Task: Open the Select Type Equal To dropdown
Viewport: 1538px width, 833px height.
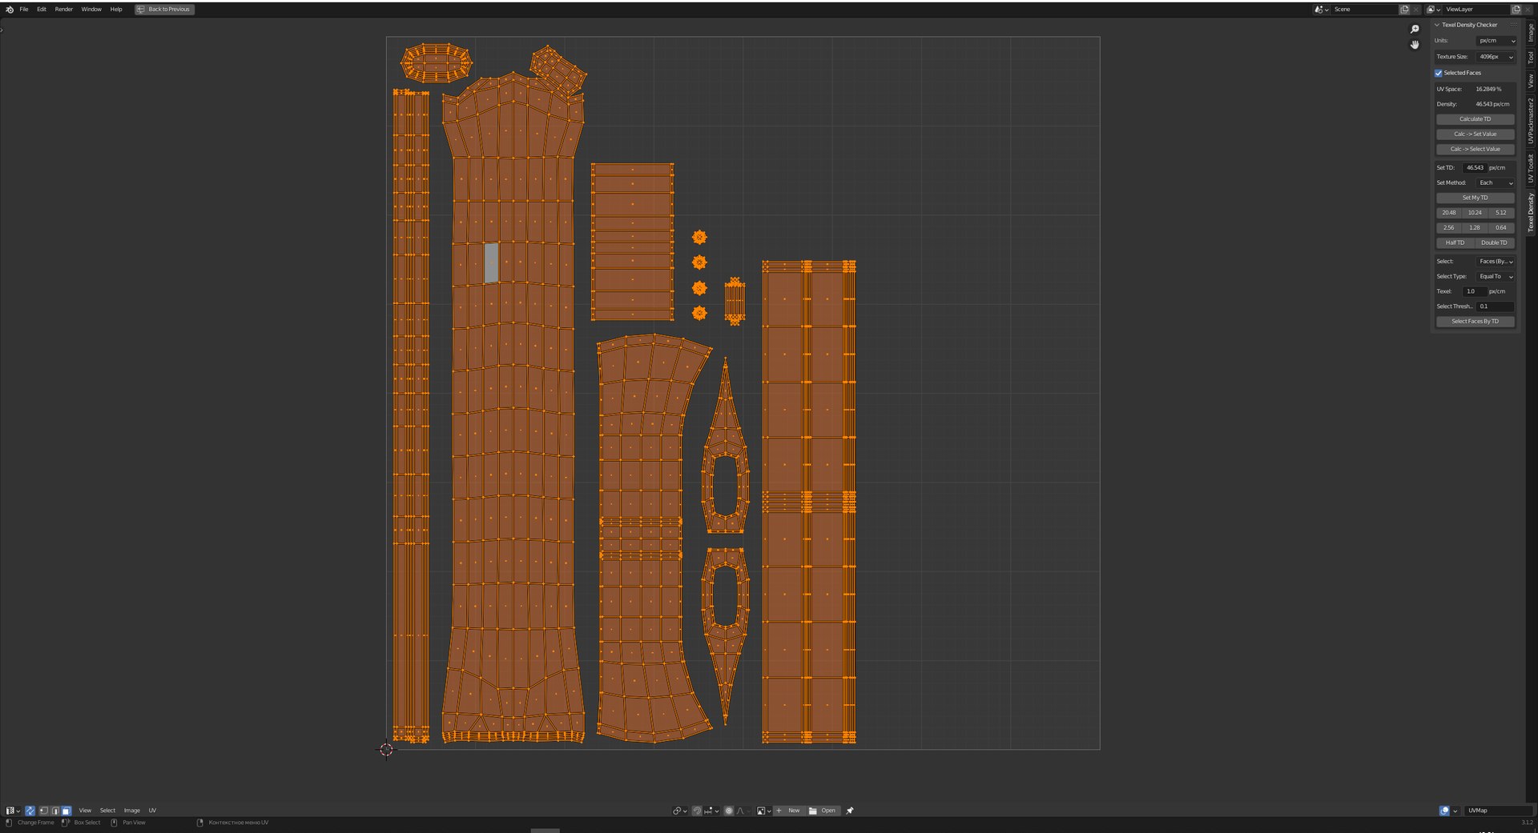Action: pos(1496,277)
